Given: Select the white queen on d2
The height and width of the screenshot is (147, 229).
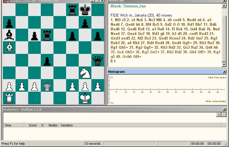Looking at the screenshot, I should pyautogui.click(x=47, y=86).
